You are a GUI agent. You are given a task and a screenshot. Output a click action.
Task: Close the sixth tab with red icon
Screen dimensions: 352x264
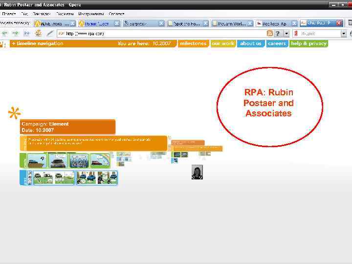tap(294, 23)
